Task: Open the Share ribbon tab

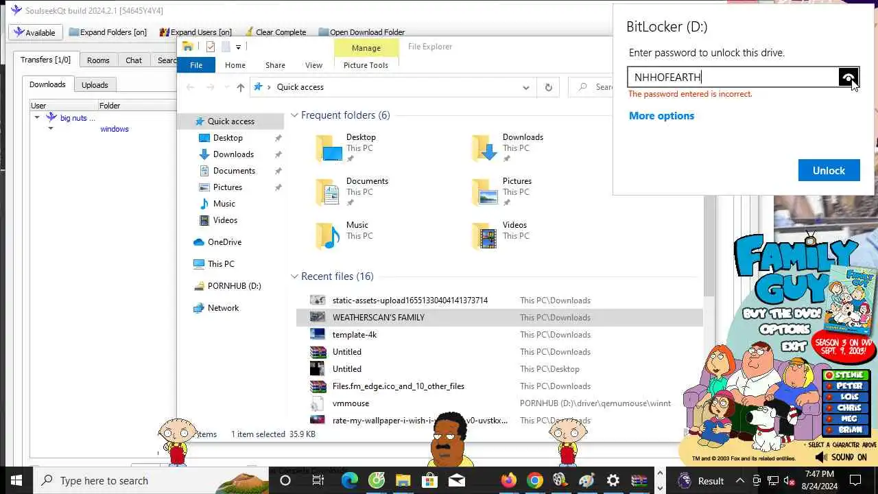Action: pyautogui.click(x=275, y=65)
